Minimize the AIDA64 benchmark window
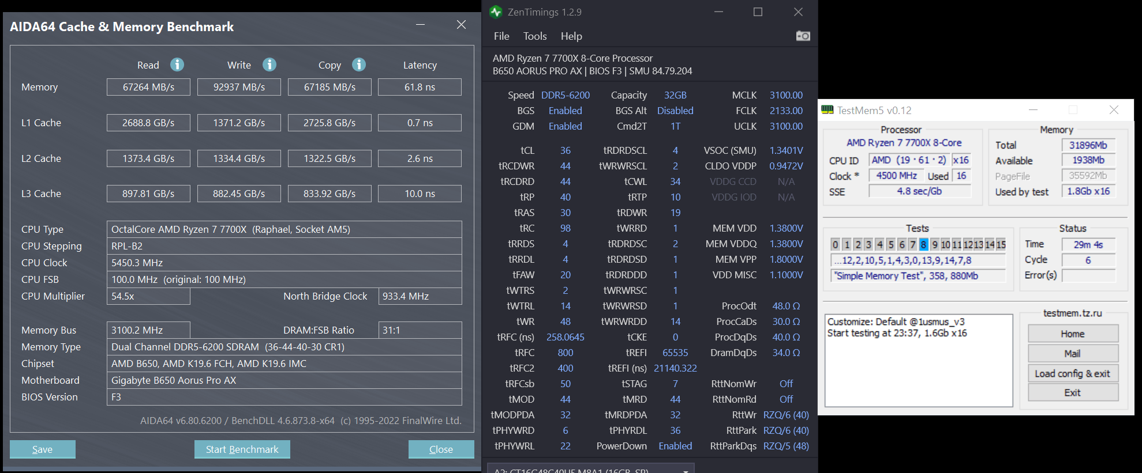Screen dimensions: 1142x473 point(421,25)
